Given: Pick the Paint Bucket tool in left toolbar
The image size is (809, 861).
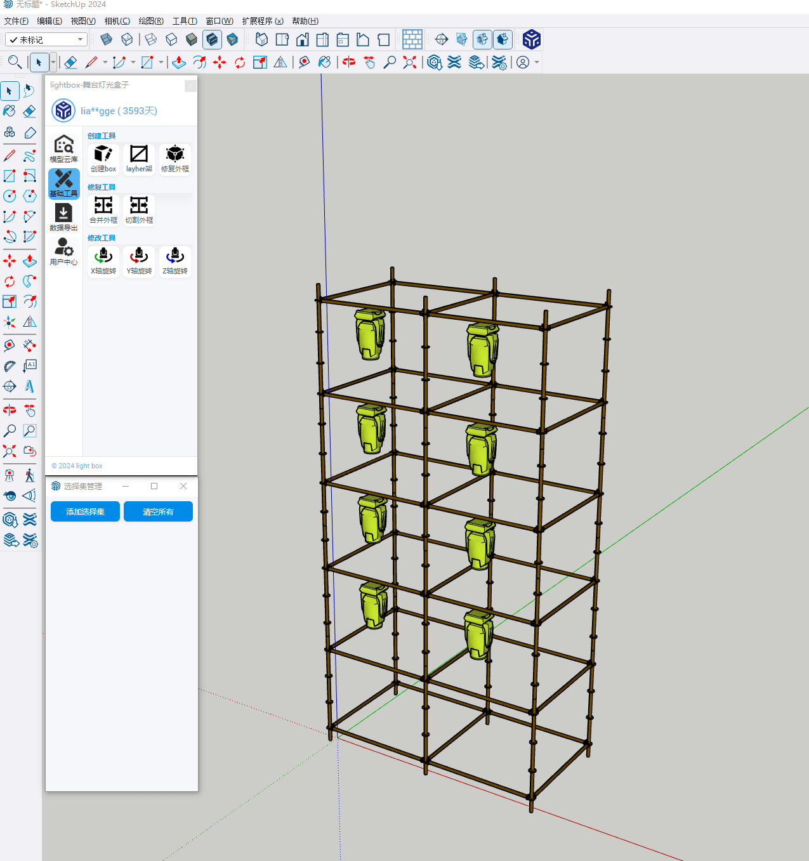Looking at the screenshot, I should [10, 112].
